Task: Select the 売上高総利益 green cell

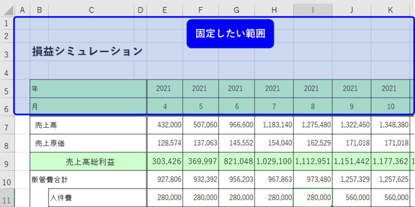Action: [x=88, y=161]
